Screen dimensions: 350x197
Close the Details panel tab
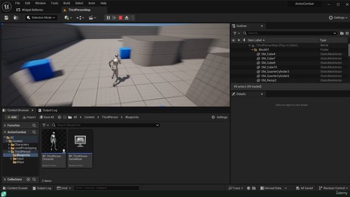point(262,94)
